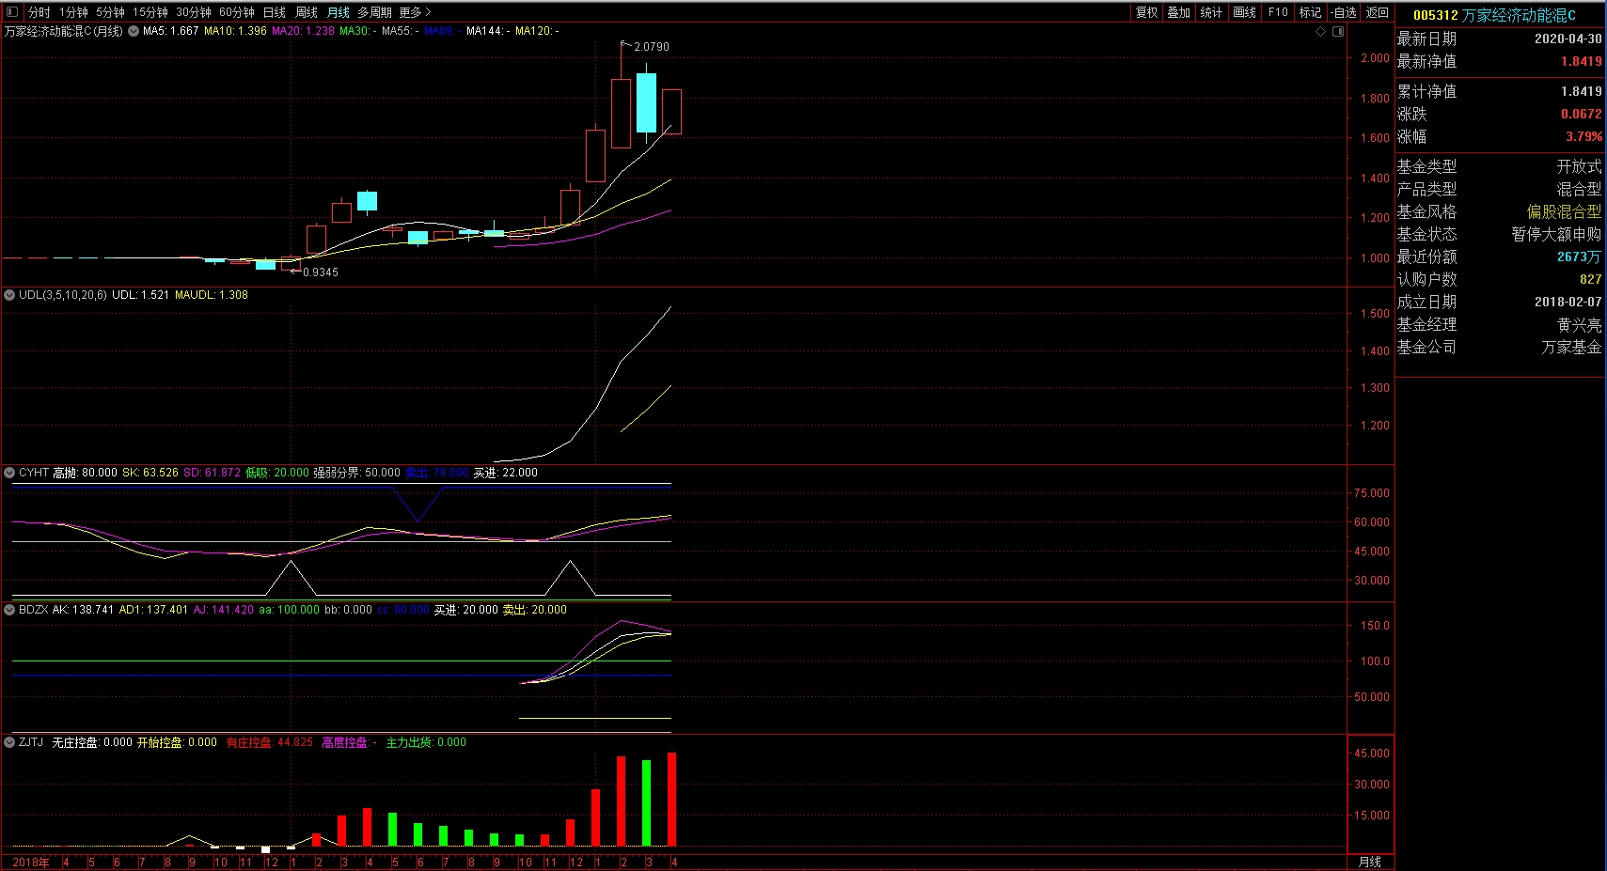Viewport: 1607px width, 871px height.
Task: Click the MA10: 1.396 indicator label
Action: click(235, 31)
